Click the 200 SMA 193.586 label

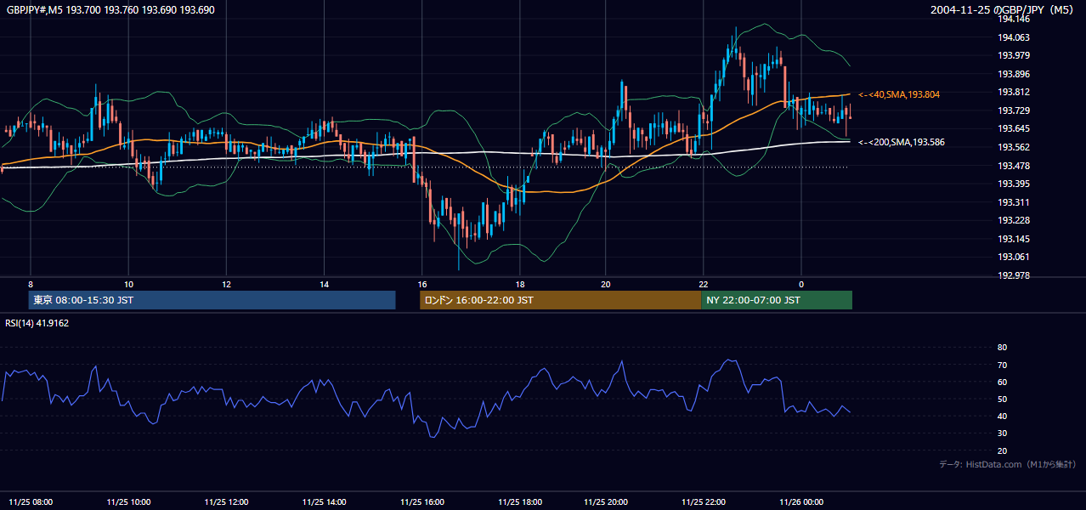[902, 142]
